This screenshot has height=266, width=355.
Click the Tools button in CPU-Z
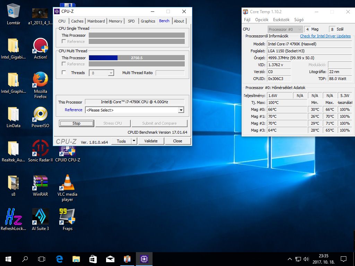coord(121,141)
